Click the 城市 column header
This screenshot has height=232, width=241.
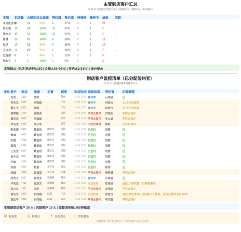coord(64,92)
